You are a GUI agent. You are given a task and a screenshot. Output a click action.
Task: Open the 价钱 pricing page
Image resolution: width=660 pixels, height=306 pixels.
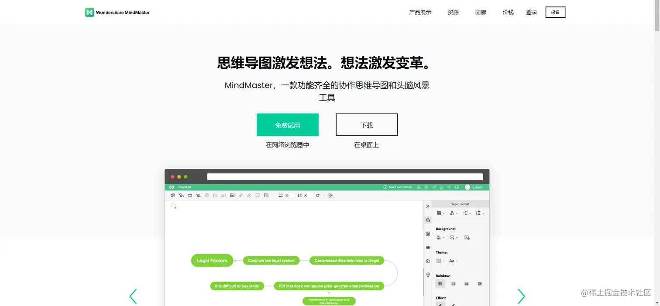(x=508, y=12)
